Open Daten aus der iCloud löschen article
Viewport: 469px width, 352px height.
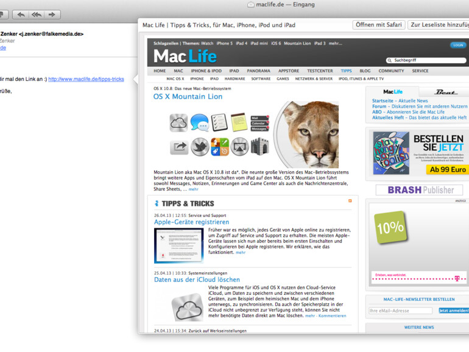197,280
